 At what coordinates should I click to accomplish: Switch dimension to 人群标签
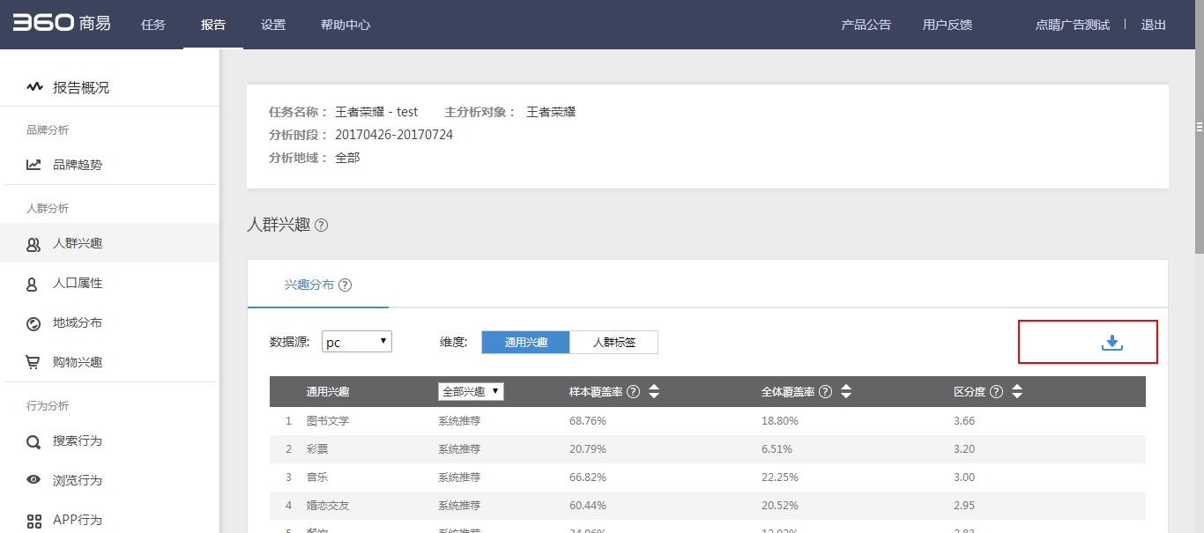(613, 343)
